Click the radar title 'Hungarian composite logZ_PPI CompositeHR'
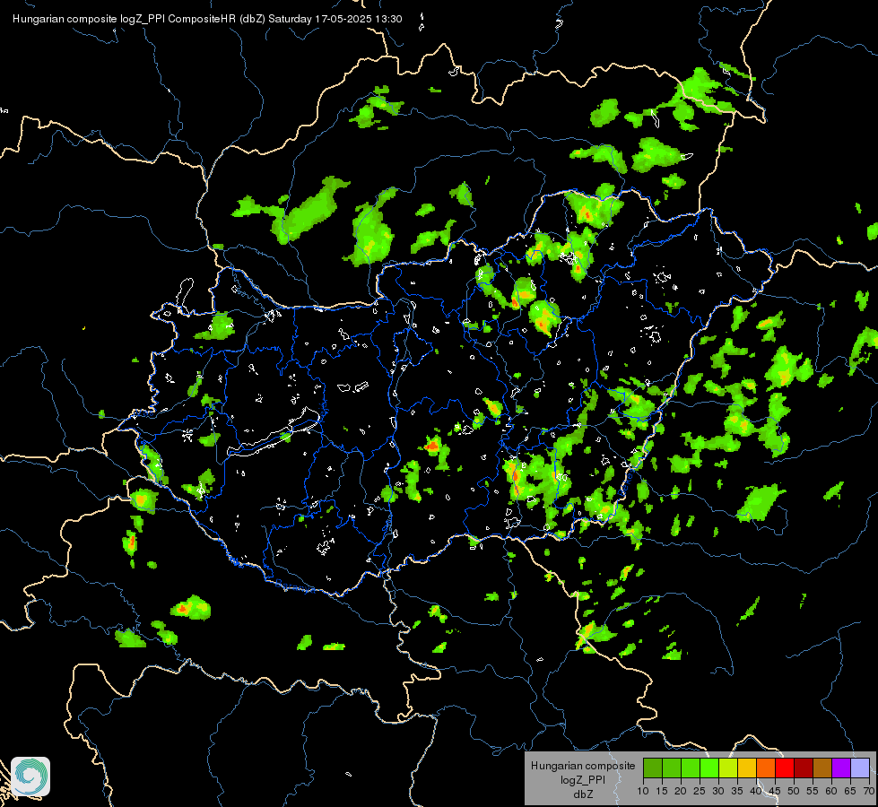 tap(125, 19)
